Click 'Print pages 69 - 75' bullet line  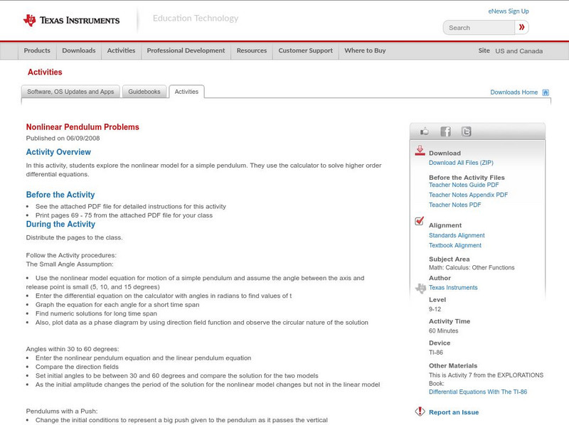(124, 215)
